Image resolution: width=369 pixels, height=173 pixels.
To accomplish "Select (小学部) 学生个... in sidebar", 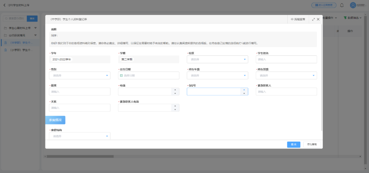I will tap(20, 50).
